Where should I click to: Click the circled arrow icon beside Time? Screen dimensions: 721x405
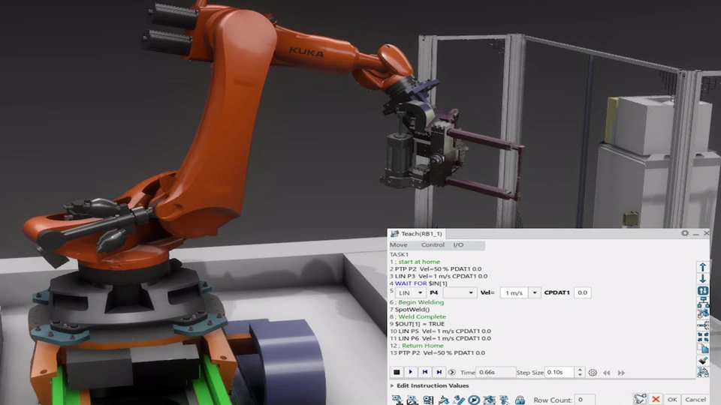(452, 373)
